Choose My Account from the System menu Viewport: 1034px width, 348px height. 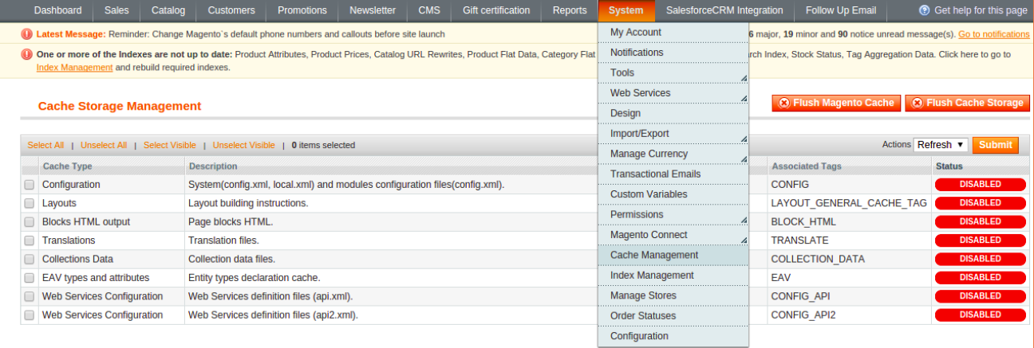pos(673,32)
